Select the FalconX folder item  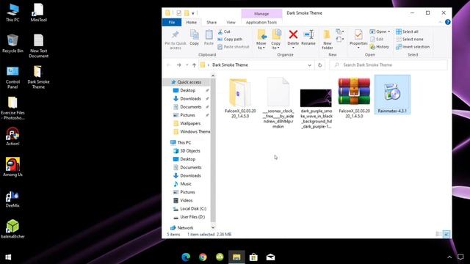(240, 98)
